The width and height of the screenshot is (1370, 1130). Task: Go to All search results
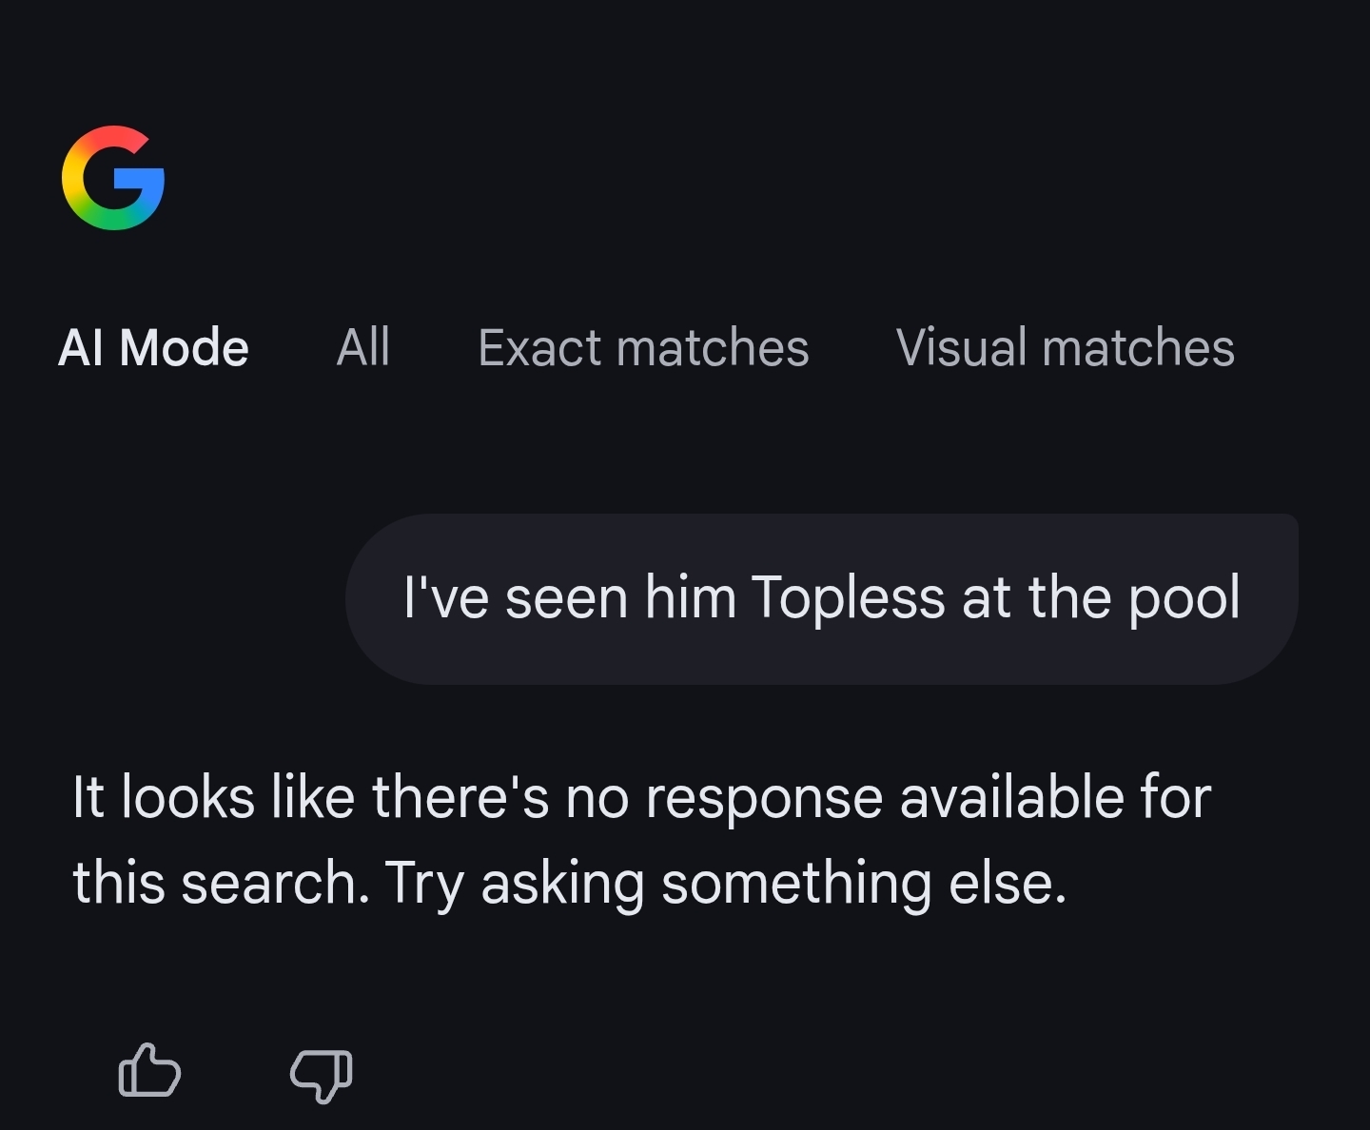(363, 347)
